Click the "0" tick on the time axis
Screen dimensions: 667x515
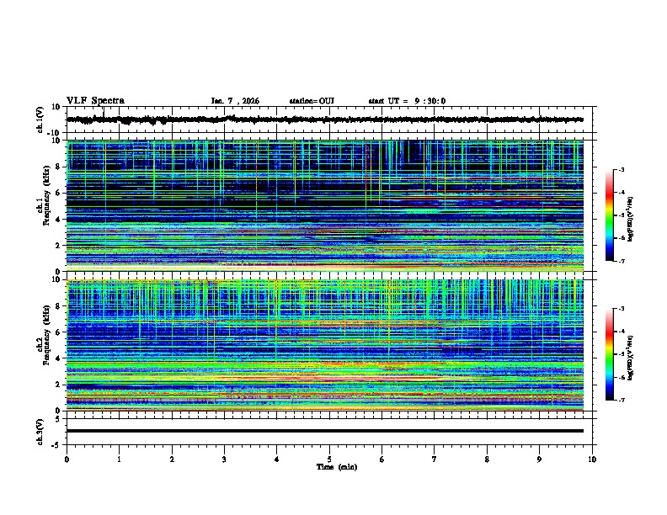[x=67, y=459]
